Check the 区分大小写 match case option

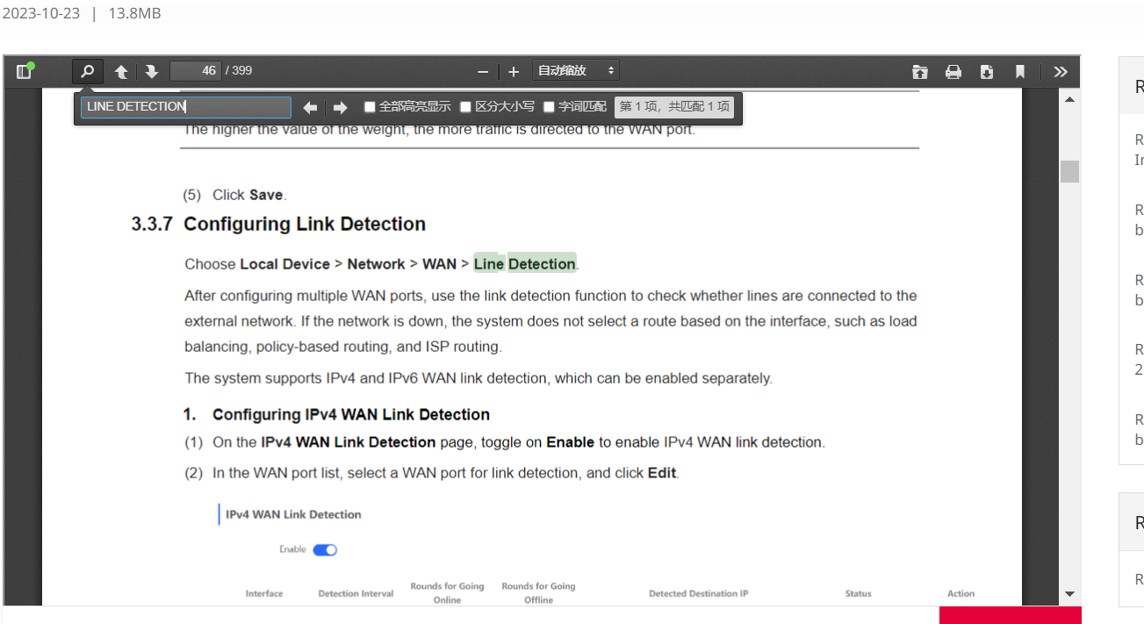(x=466, y=107)
